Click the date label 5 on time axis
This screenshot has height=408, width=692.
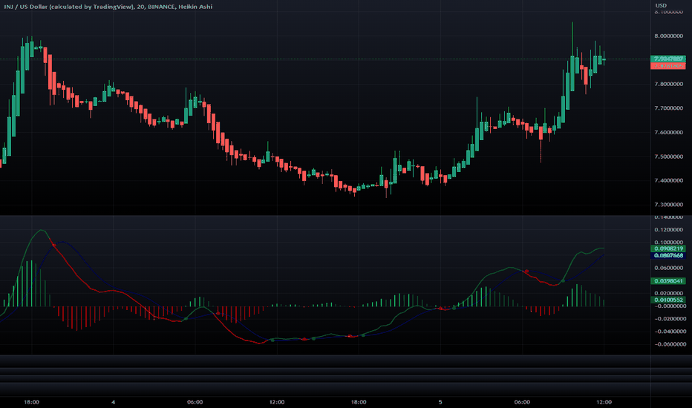pos(440,402)
